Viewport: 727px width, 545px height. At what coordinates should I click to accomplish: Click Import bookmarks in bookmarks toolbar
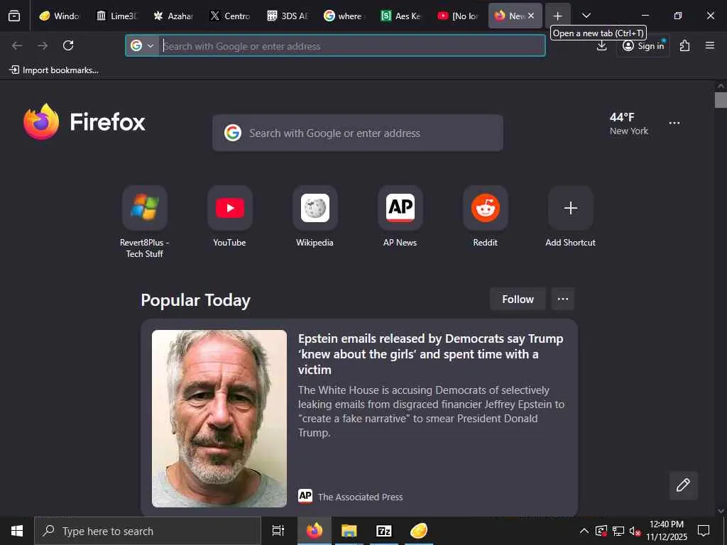[x=54, y=70]
